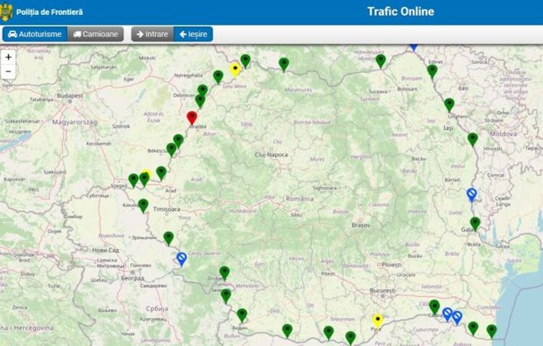Zoom in on the map
Image resolution: width=543 pixels, height=346 pixels.
coord(8,56)
